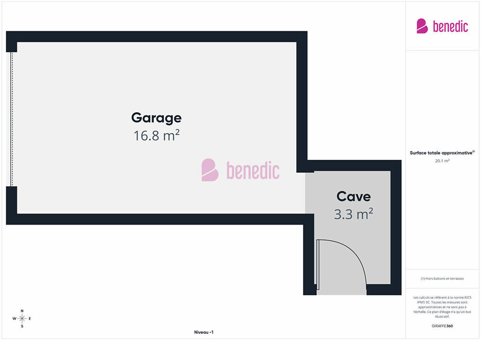Click the benedic watermark text in garage
The image size is (481, 340).
253,170
